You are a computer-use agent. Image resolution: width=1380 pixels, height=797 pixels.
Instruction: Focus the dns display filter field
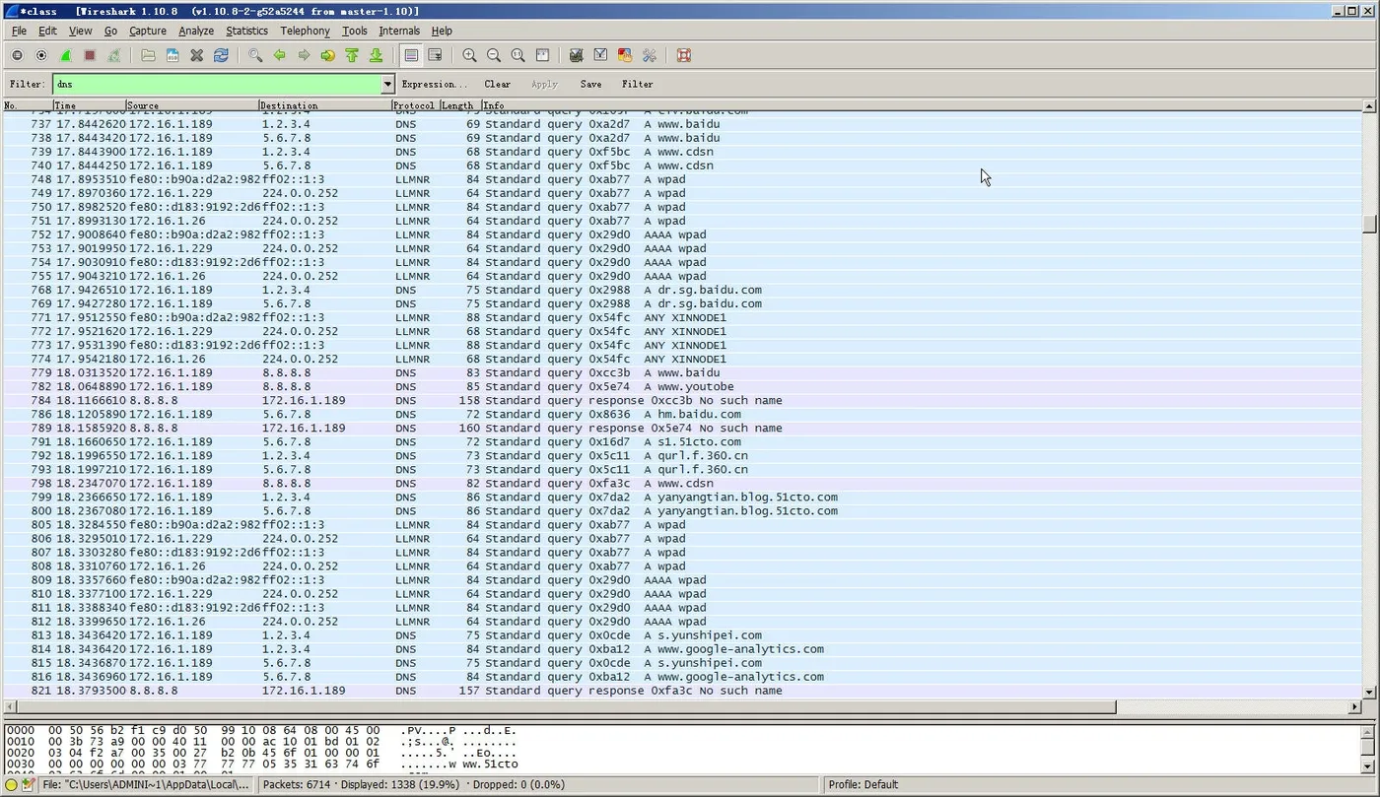point(217,85)
